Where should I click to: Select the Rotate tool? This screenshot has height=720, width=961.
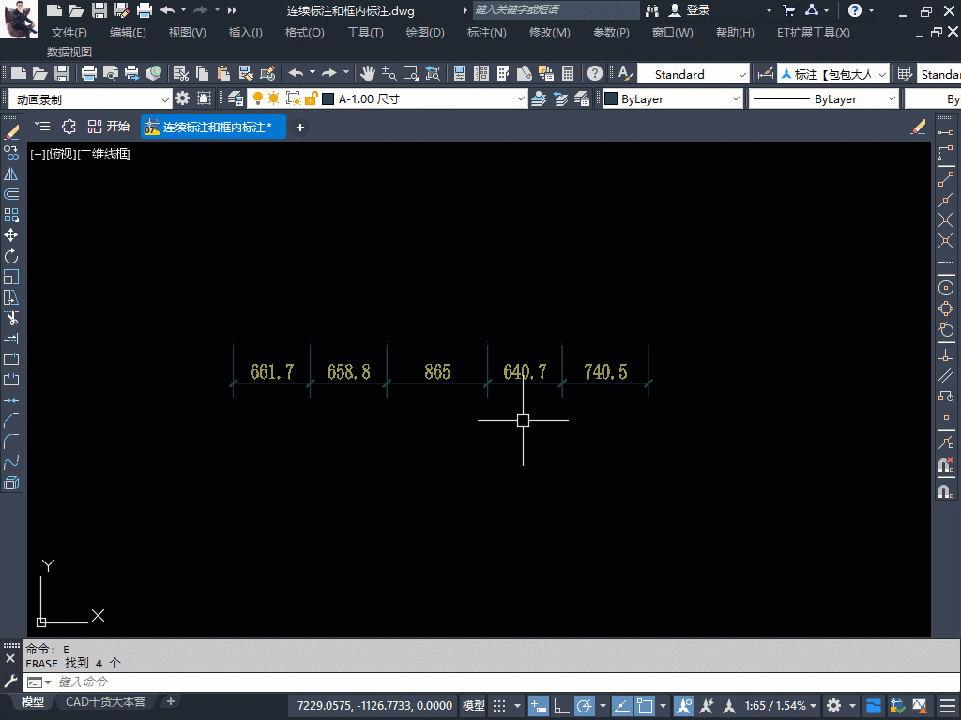pyautogui.click(x=11, y=256)
